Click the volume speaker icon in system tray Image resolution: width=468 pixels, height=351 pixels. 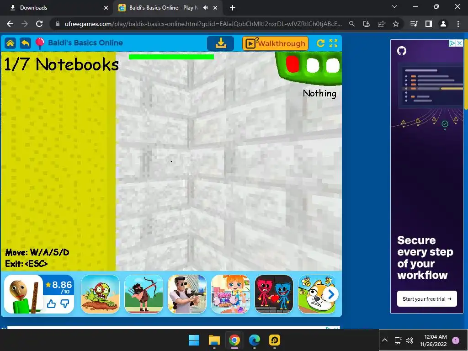coord(409,340)
